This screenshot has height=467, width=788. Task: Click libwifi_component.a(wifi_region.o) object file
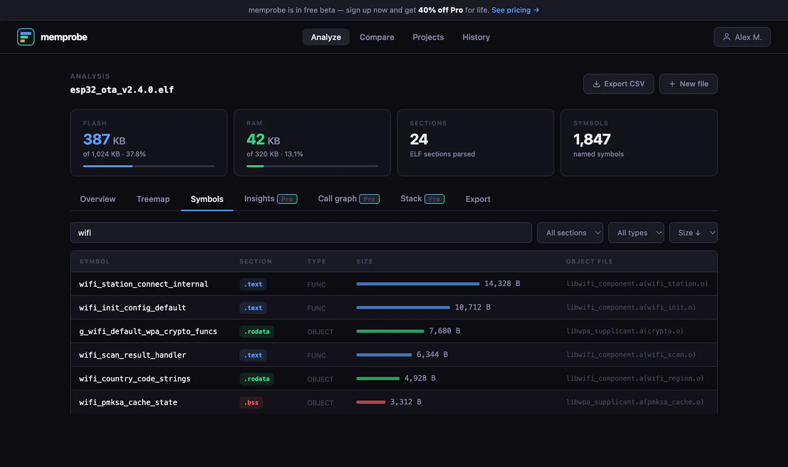635,378
